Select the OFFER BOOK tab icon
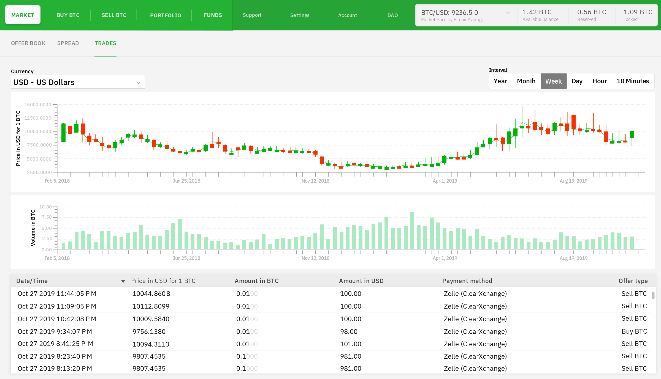661x379 pixels. [x=28, y=43]
